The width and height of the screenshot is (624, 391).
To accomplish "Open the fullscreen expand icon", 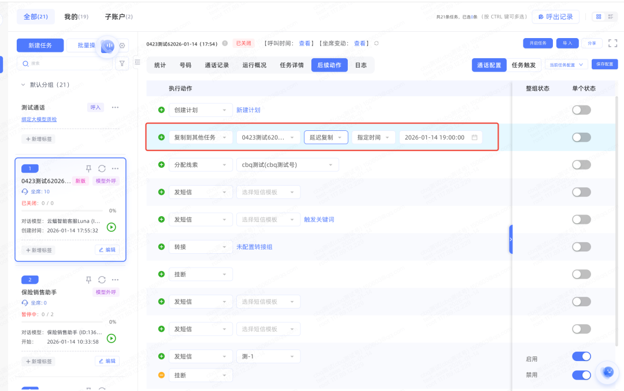I will (612, 43).
